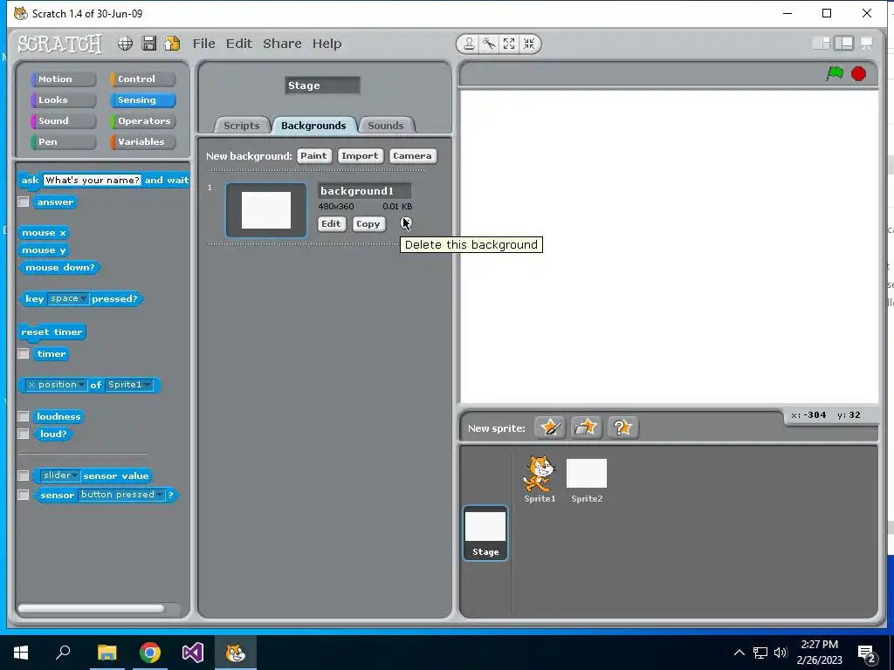Toggle the sensor button pressed checkbox
This screenshot has width=894, height=670.
tap(24, 495)
